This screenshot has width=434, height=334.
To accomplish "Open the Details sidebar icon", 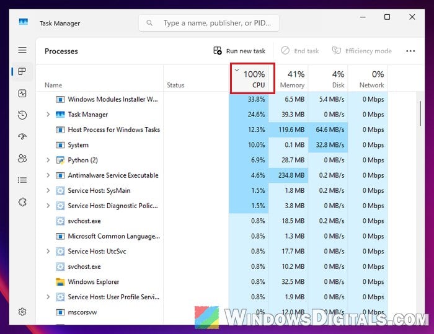I will point(22,180).
